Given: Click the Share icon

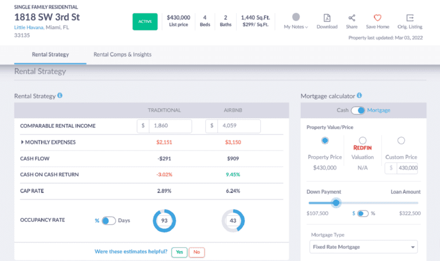Looking at the screenshot, I should [x=351, y=18].
